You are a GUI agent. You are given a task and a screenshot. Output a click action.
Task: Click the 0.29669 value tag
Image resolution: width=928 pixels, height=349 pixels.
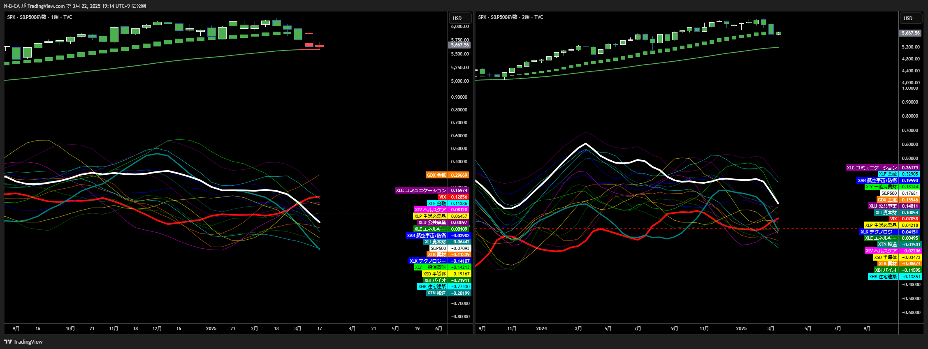coord(459,175)
